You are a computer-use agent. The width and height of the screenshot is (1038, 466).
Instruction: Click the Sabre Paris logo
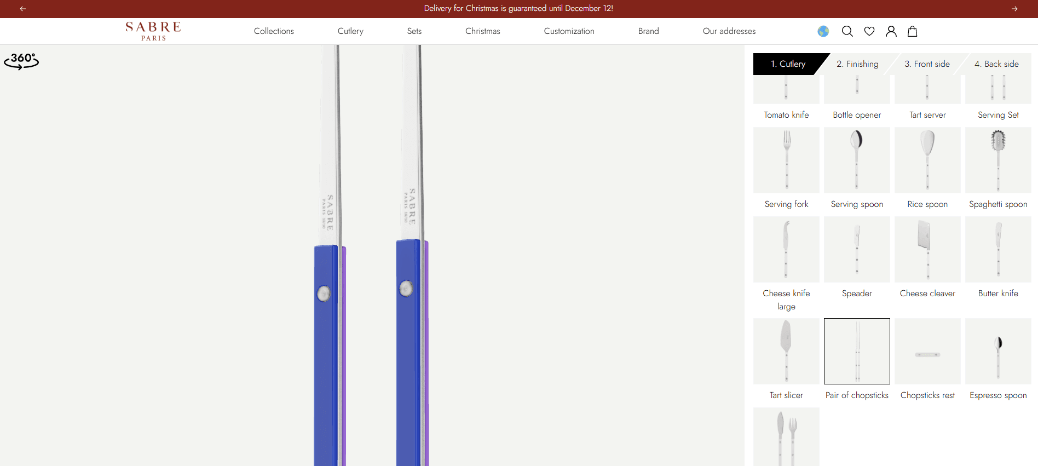[153, 31]
